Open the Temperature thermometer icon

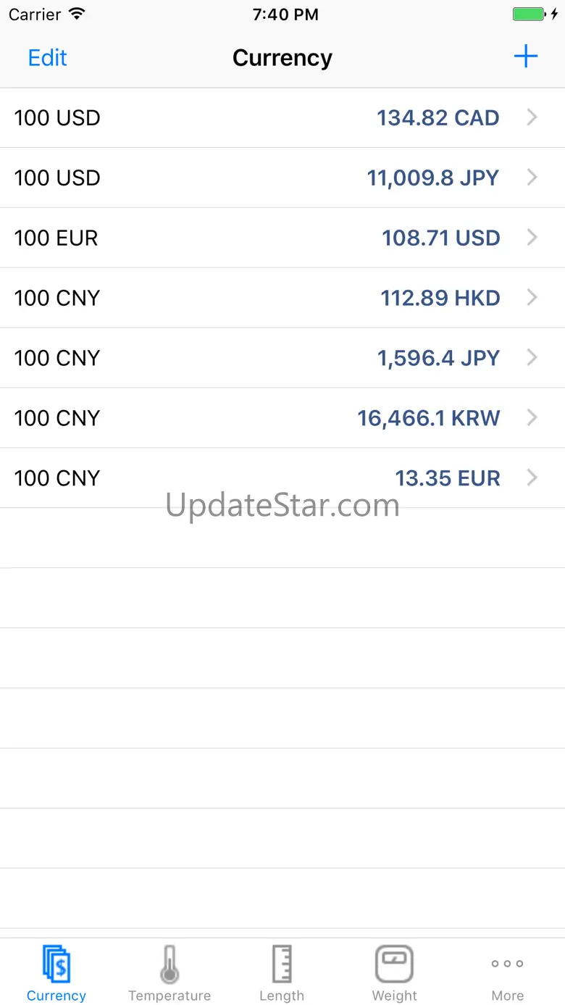pos(169,964)
